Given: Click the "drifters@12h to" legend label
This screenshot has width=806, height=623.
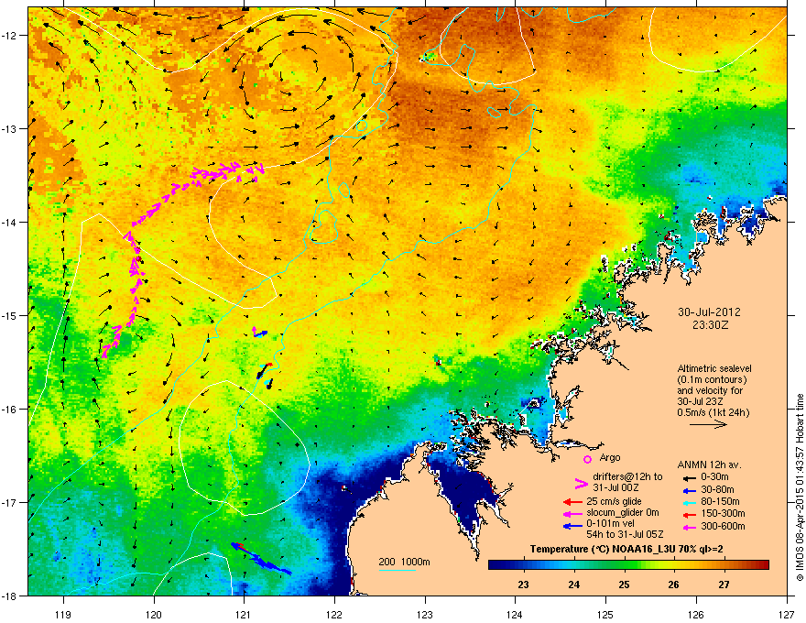Looking at the screenshot, I should click(x=627, y=476).
